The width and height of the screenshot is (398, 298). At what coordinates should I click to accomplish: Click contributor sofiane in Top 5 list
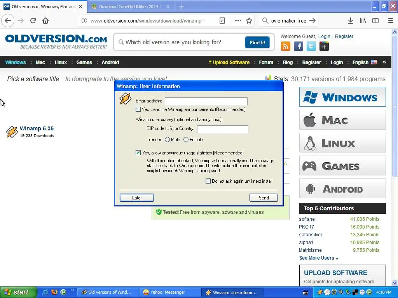307,219
